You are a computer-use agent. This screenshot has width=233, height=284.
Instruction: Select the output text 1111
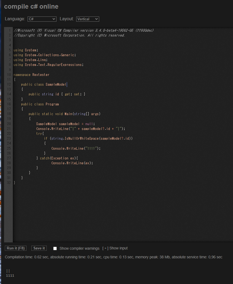coord(10,275)
